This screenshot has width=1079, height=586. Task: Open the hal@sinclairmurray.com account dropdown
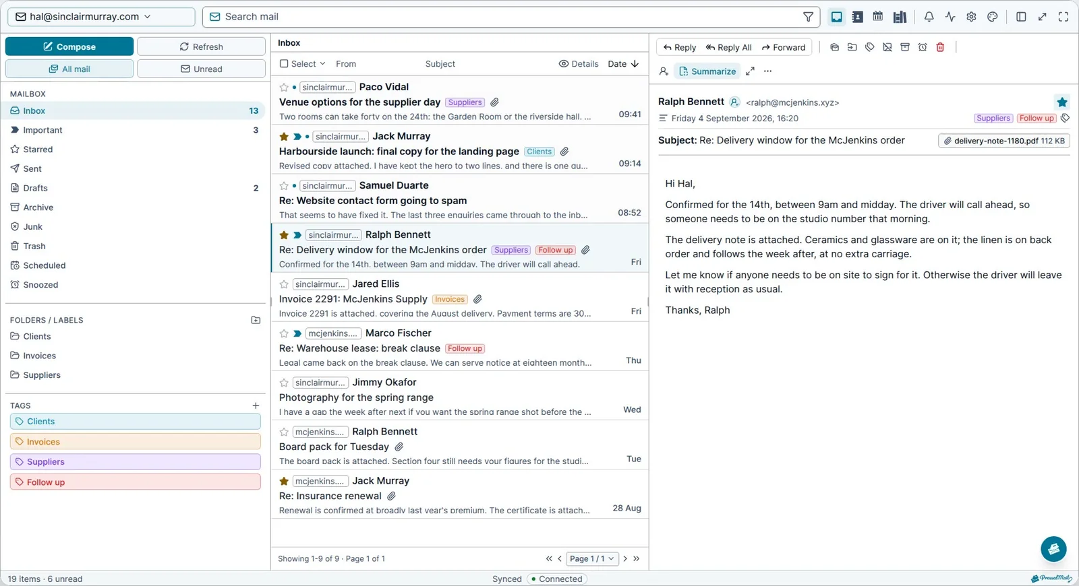[101, 17]
